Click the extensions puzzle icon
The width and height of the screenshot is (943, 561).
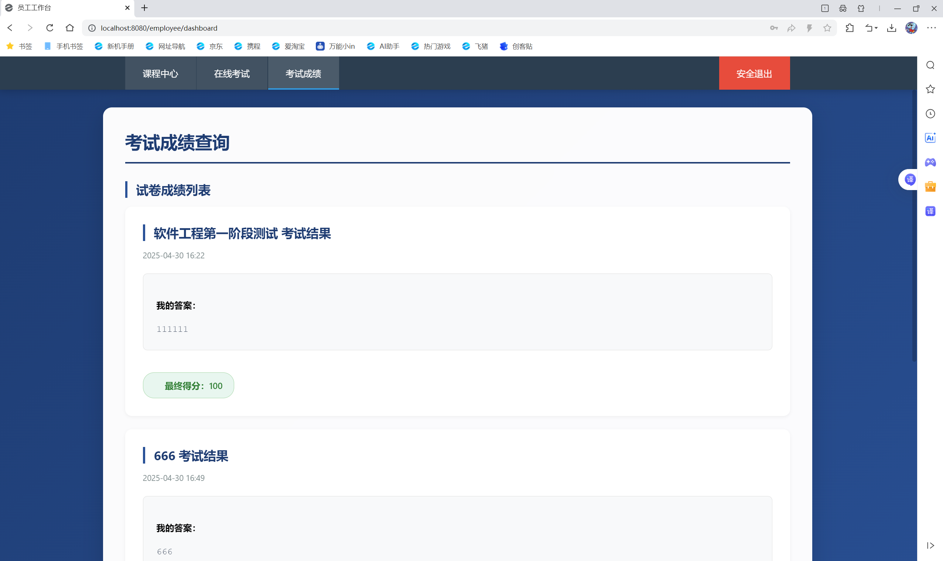(x=850, y=28)
